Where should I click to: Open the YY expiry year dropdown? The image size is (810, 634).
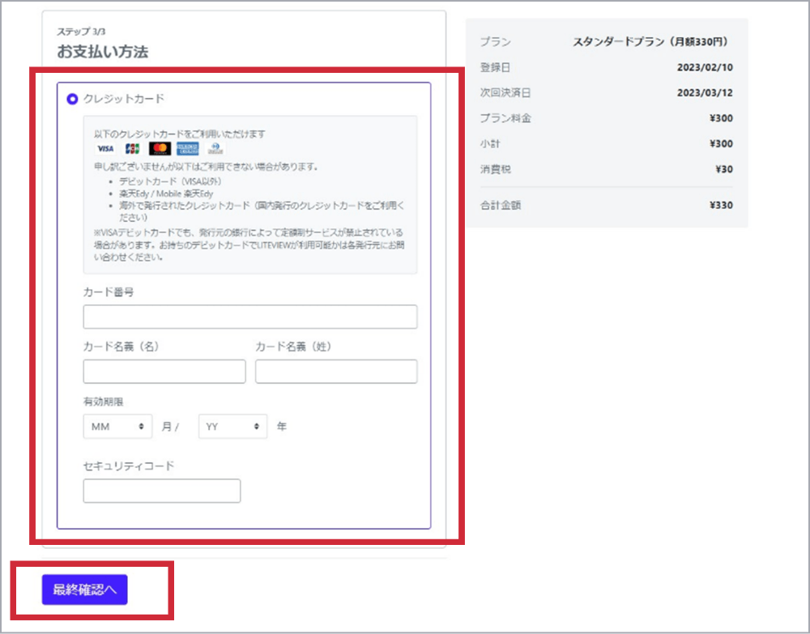(232, 426)
